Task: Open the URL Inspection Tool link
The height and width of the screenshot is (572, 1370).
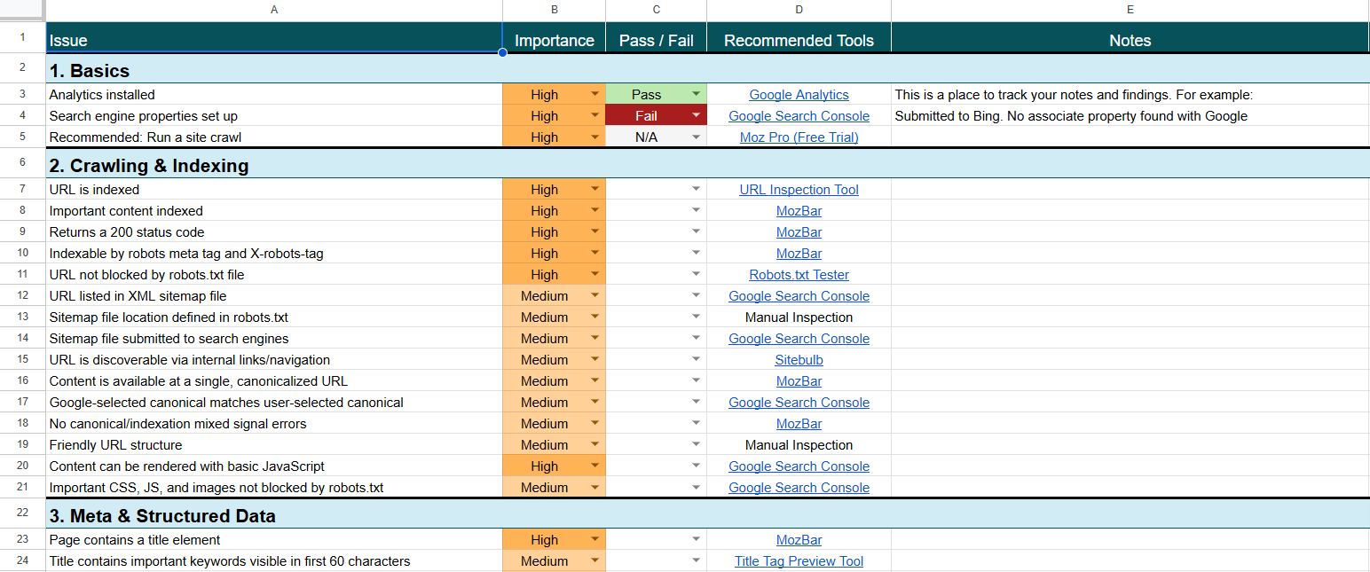Action: (x=799, y=189)
